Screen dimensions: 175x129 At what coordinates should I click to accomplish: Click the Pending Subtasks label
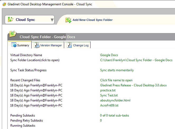[x=22, y=115]
